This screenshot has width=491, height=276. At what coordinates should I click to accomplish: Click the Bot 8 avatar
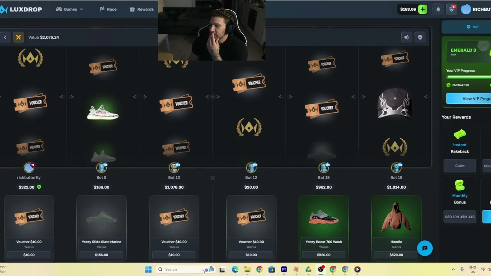tap(101, 168)
